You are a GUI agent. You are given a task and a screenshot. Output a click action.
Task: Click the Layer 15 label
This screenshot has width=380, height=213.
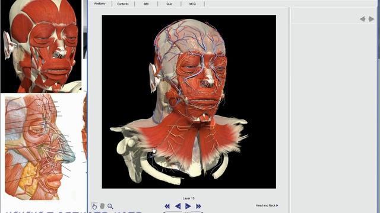click(189, 198)
